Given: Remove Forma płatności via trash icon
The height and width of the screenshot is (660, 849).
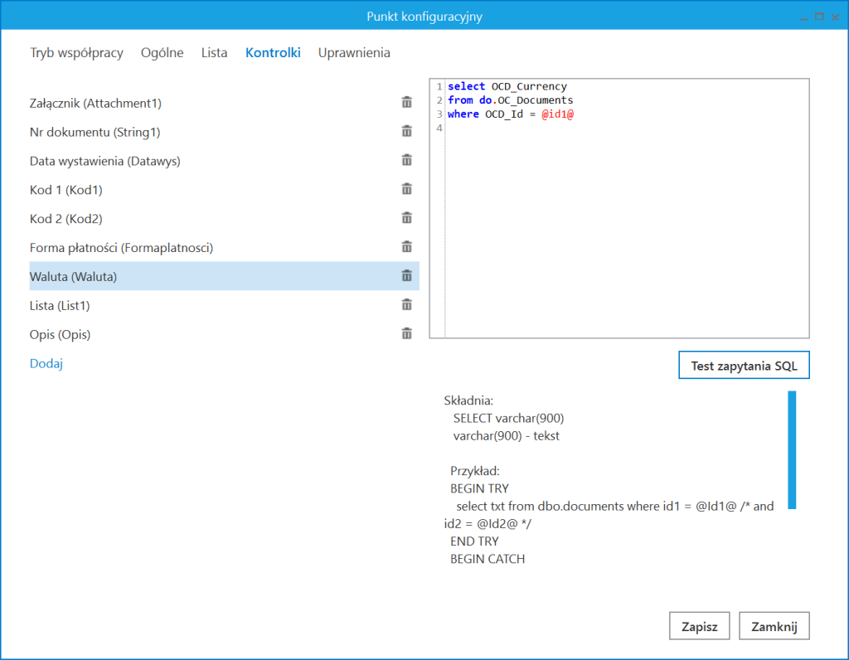Looking at the screenshot, I should click(406, 247).
